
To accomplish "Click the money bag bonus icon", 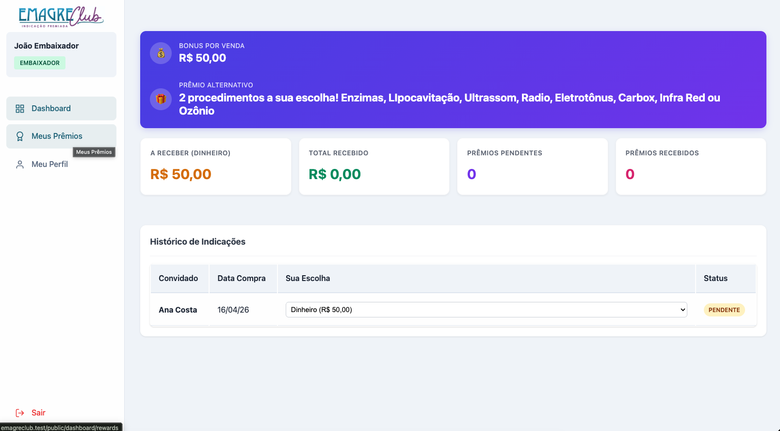I will point(161,53).
